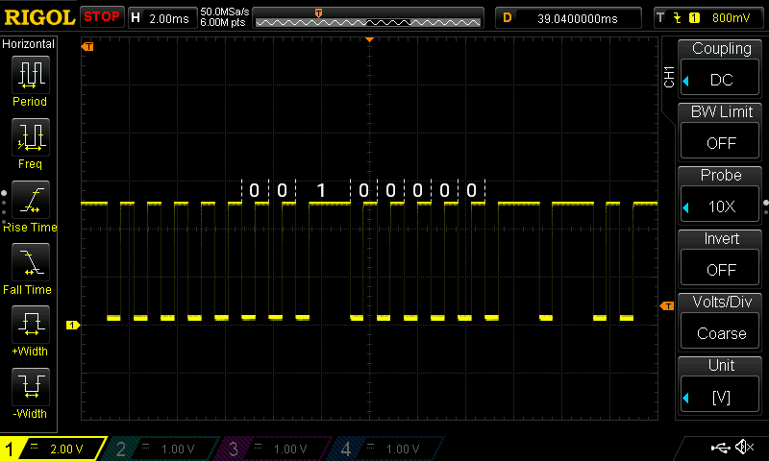Open the Coupling DC selector
The height and width of the screenshot is (461, 769).
[721, 68]
